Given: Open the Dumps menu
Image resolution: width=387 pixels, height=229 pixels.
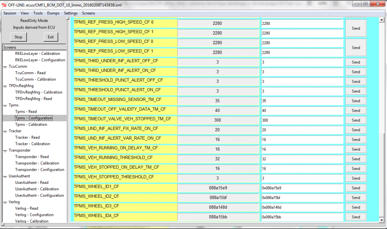Looking at the screenshot, I should coord(53,13).
